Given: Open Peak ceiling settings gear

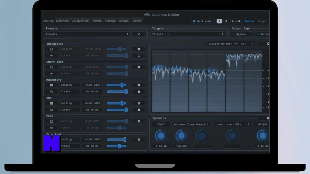Looking at the screenshot, I should pos(139,121).
